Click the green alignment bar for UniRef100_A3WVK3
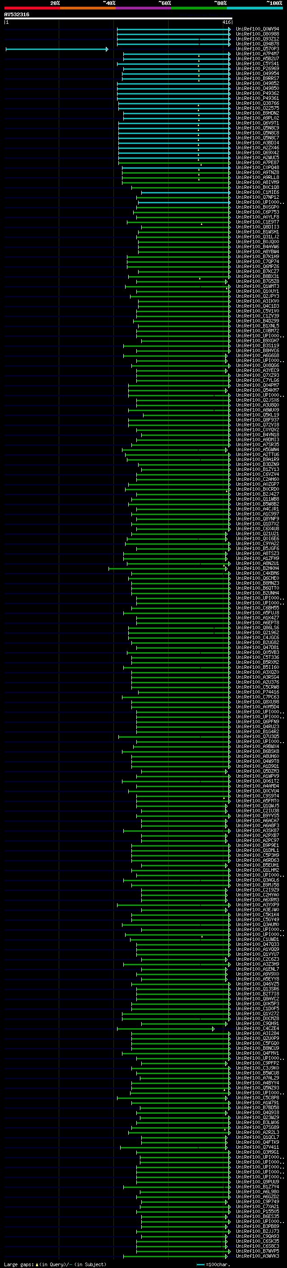This screenshot has height=1268, width=287. (x=176, y=1256)
